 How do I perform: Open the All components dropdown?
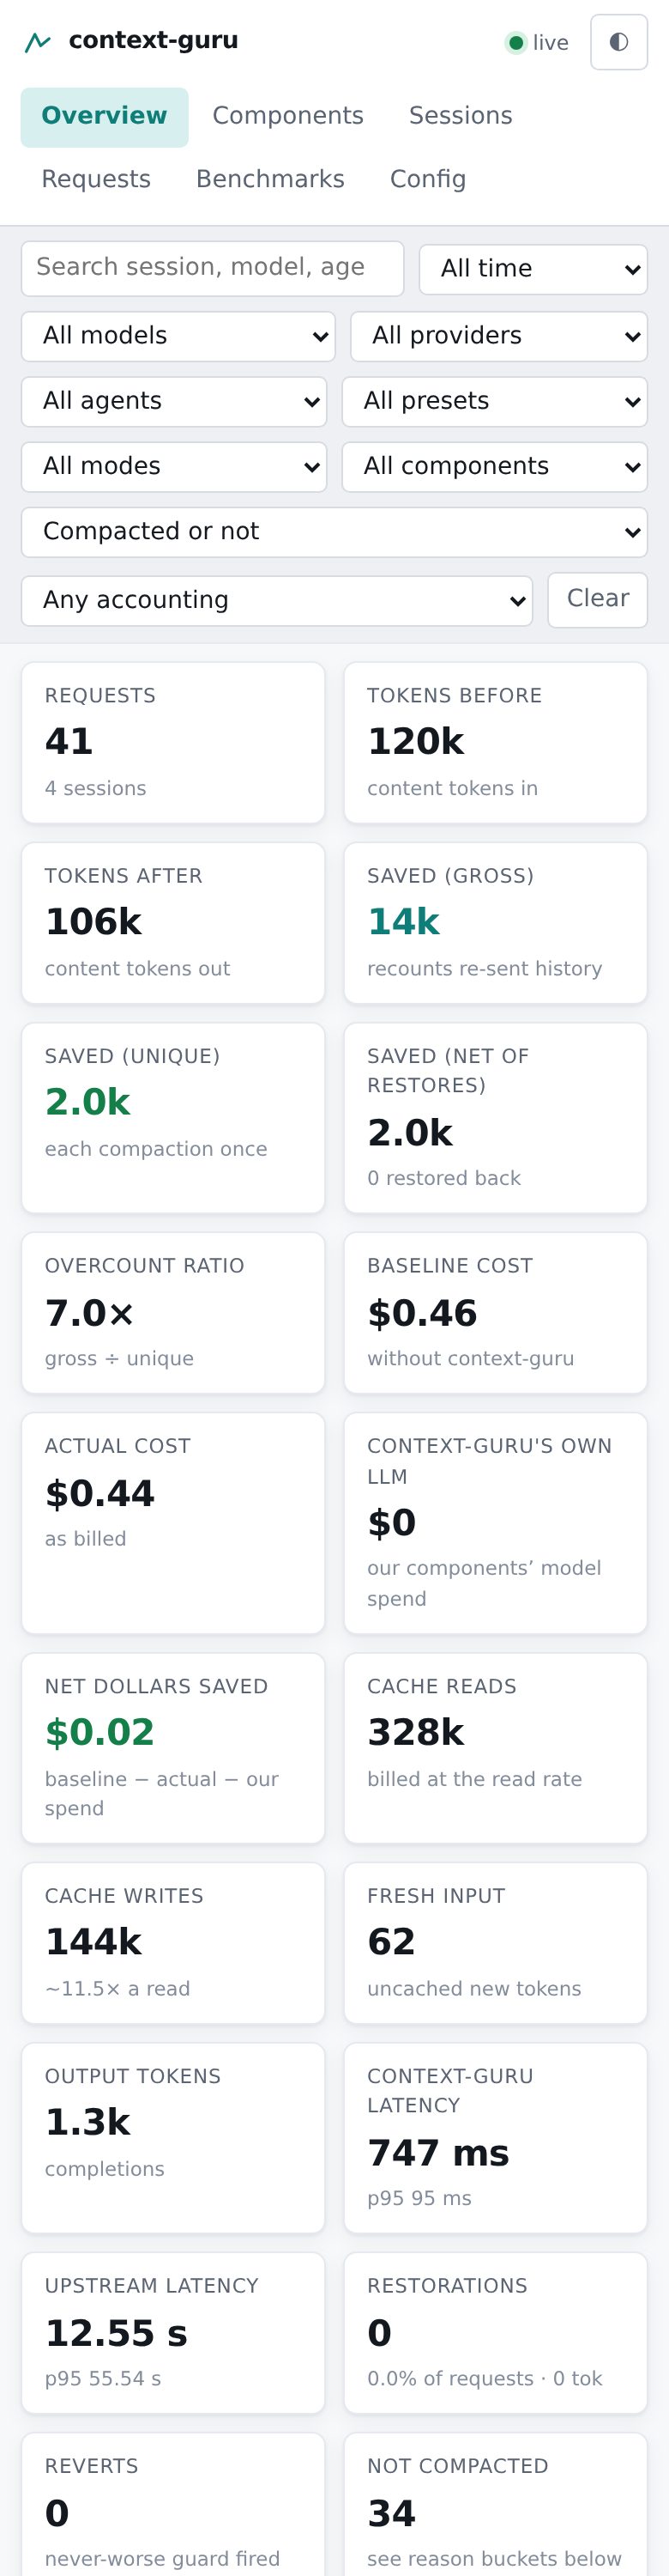click(494, 466)
